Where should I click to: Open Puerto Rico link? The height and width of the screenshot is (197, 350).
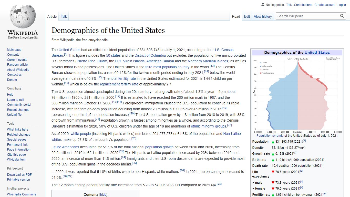[x=86, y=61]
